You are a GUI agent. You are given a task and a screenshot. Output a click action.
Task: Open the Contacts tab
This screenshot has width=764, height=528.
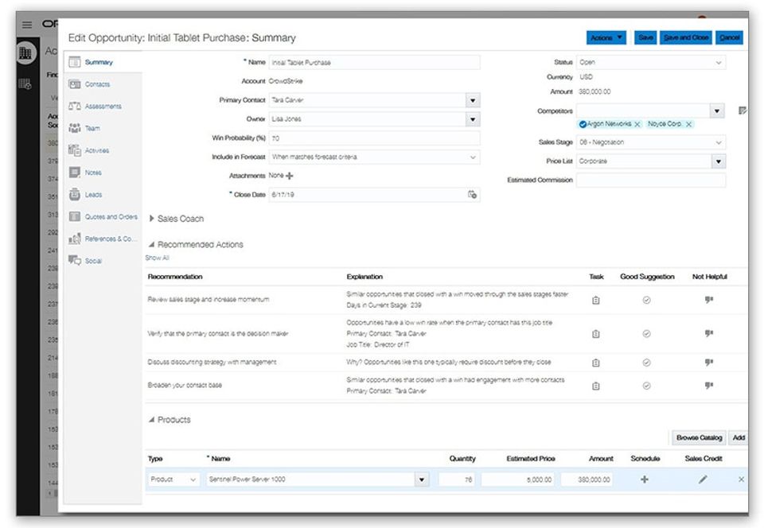click(97, 84)
